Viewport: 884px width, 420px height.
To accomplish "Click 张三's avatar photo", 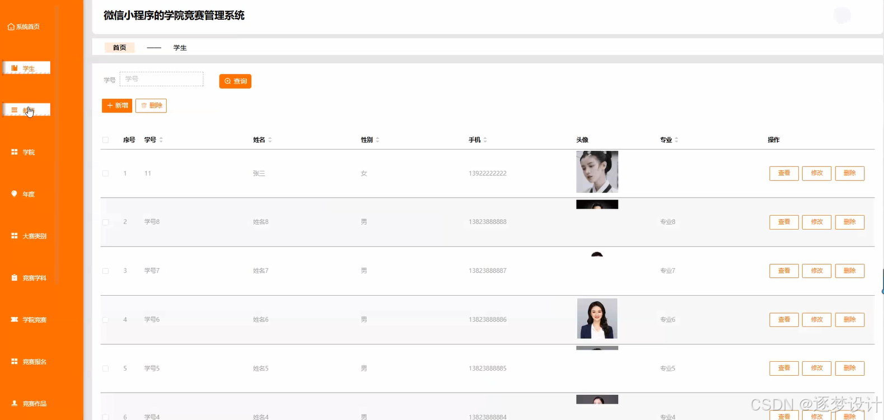I will [x=597, y=172].
